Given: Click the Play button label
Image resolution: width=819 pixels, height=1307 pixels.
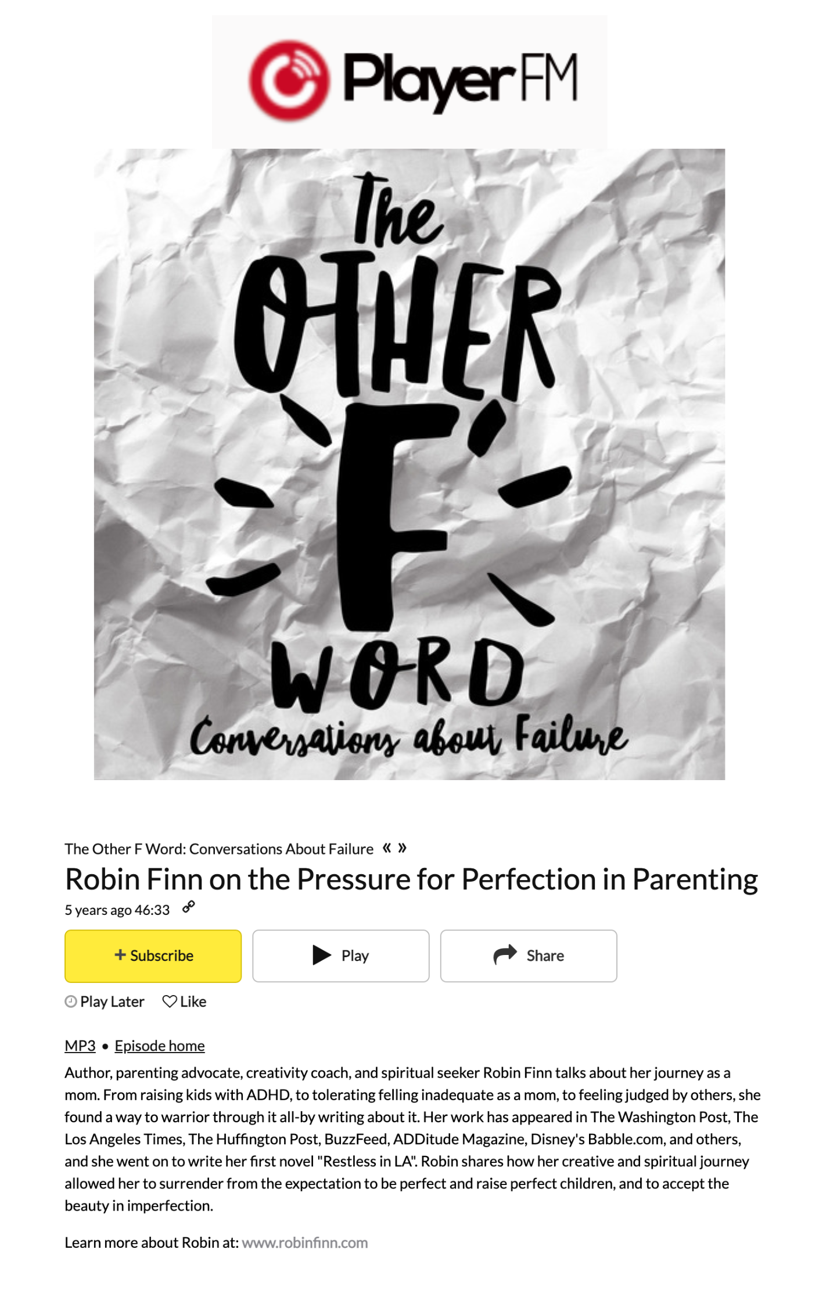Looking at the screenshot, I should point(355,956).
